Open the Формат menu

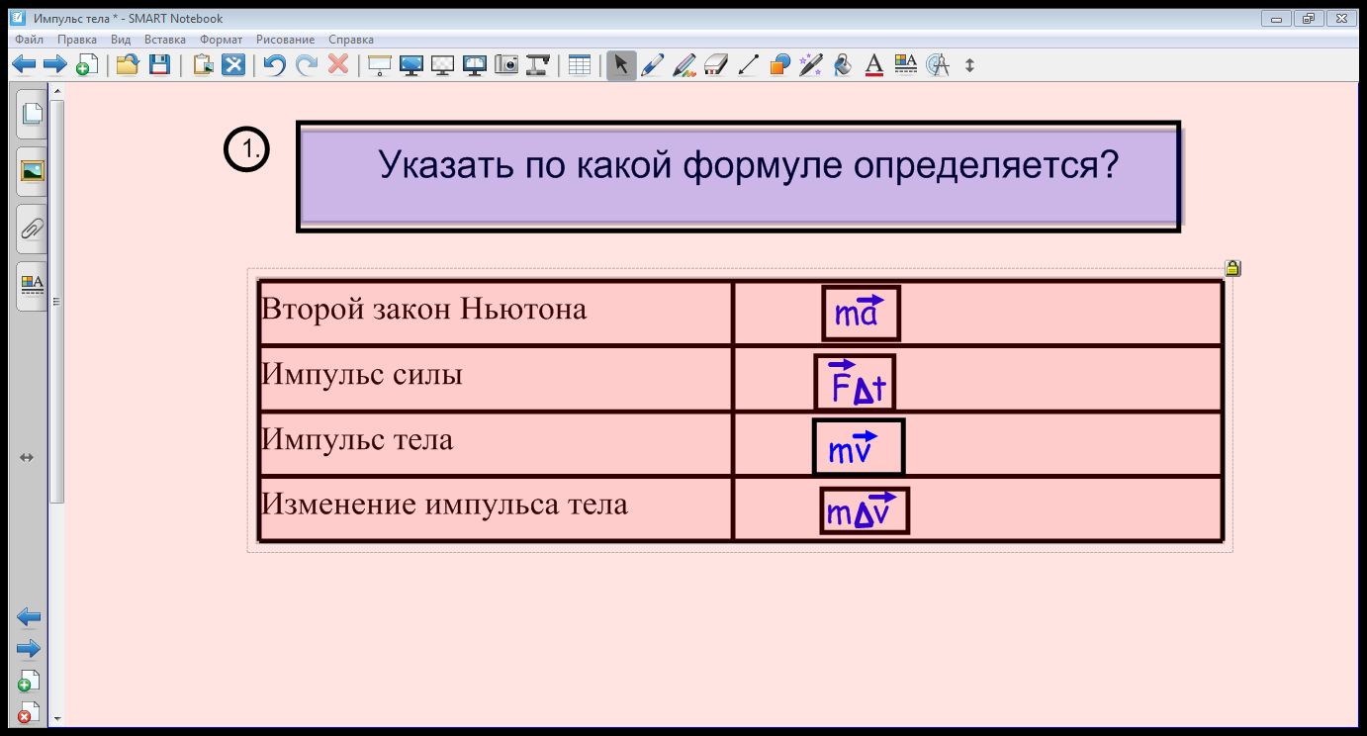221,40
